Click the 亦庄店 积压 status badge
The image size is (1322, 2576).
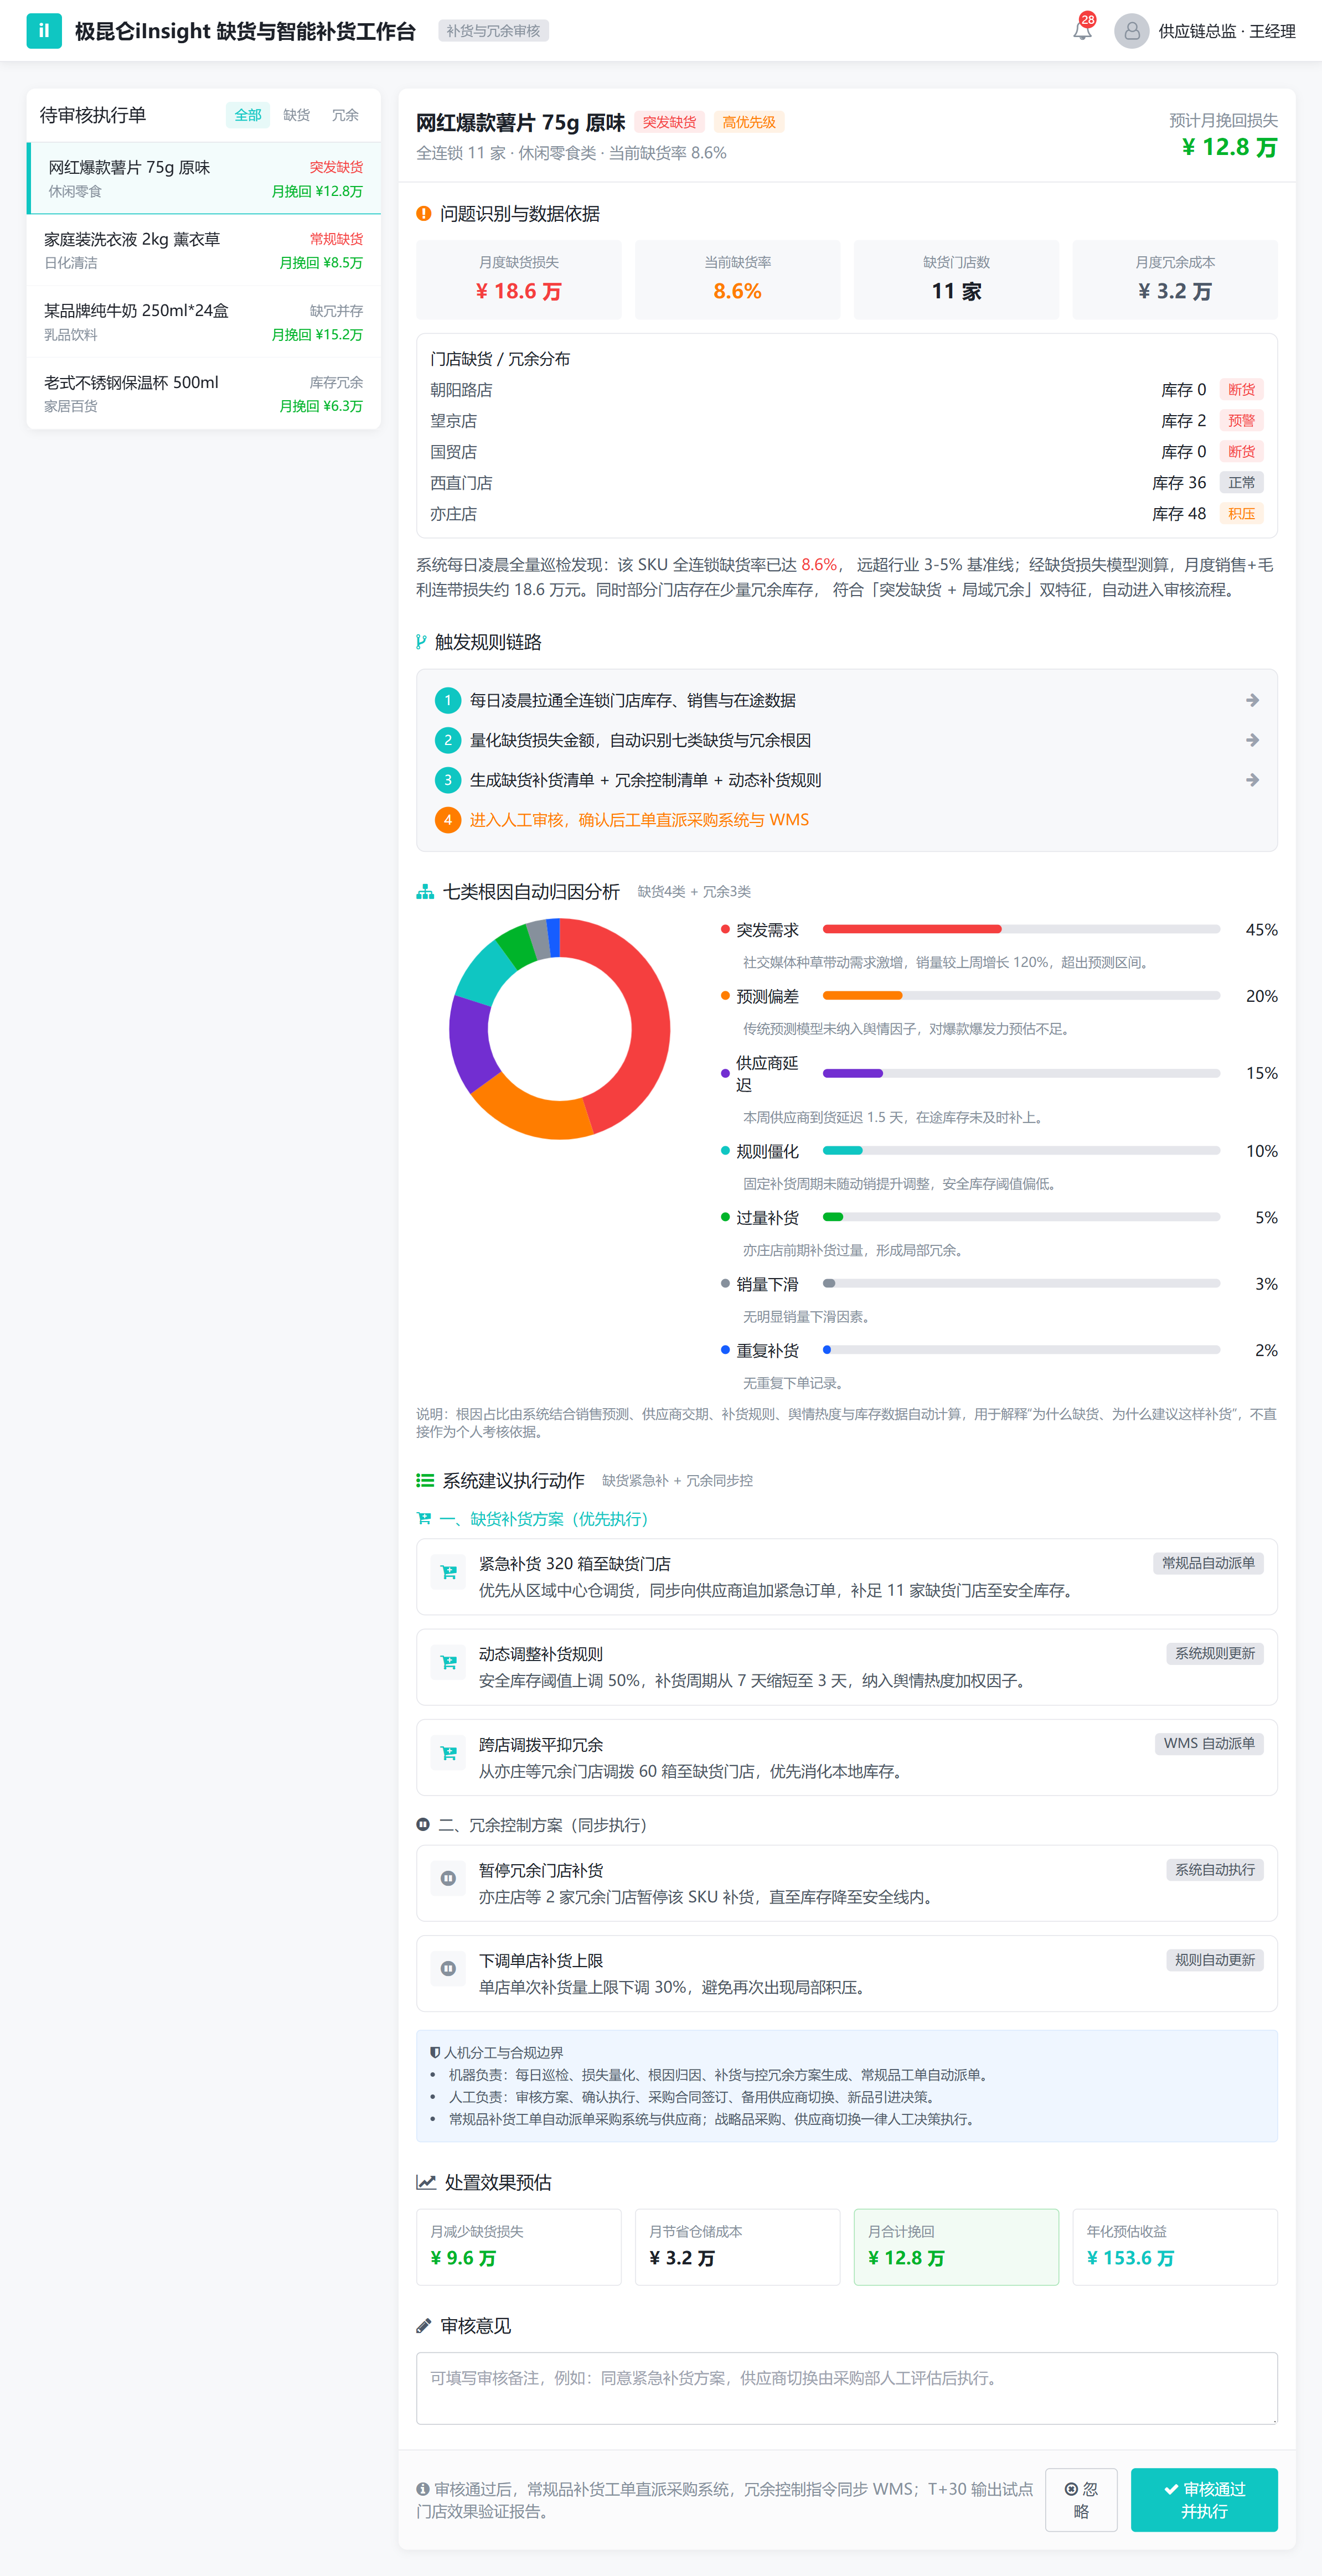tap(1241, 513)
